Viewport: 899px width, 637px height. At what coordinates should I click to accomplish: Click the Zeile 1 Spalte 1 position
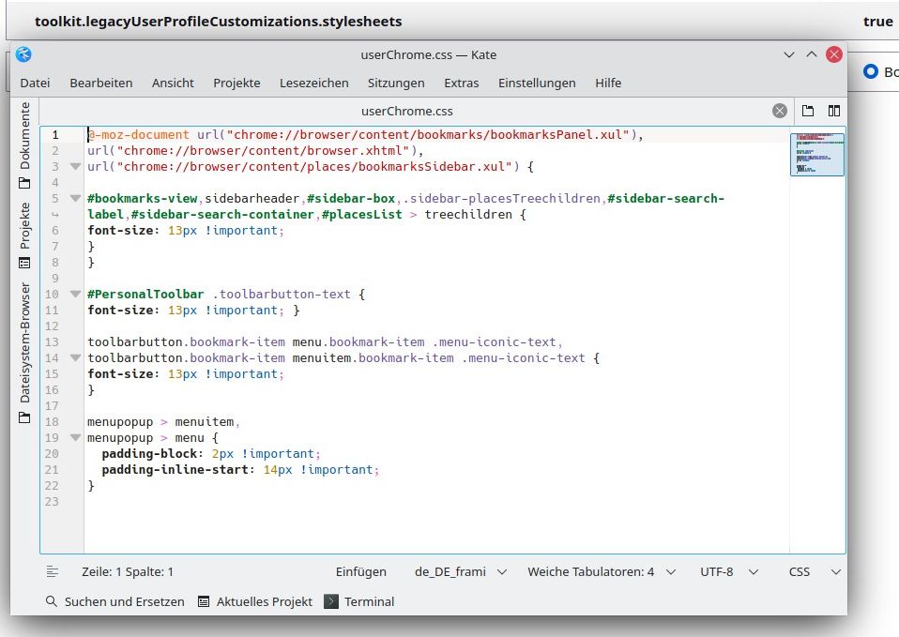tap(128, 571)
